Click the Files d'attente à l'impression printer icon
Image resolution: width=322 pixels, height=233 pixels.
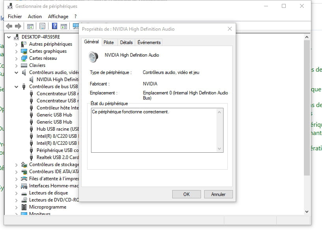point(24,179)
